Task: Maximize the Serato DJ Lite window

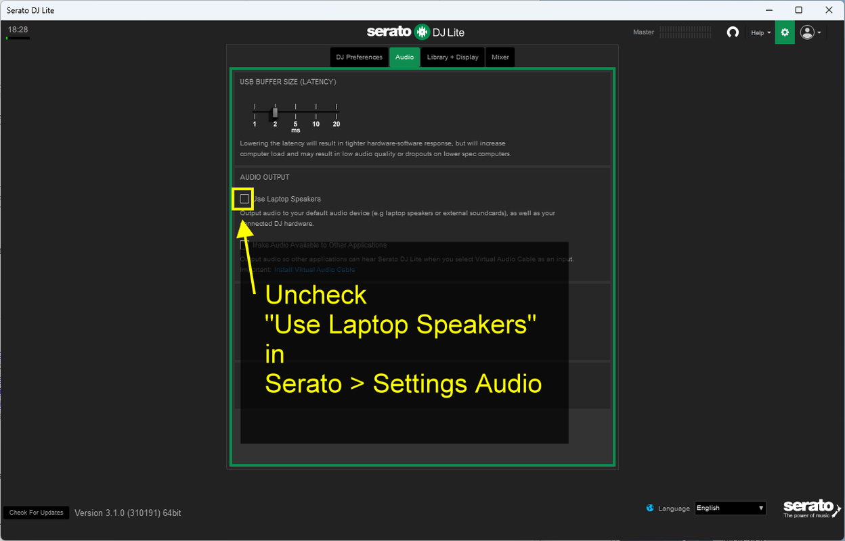Action: pos(799,10)
